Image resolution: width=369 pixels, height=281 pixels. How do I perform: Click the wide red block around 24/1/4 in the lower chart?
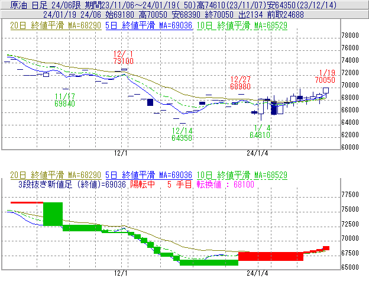click(271, 256)
